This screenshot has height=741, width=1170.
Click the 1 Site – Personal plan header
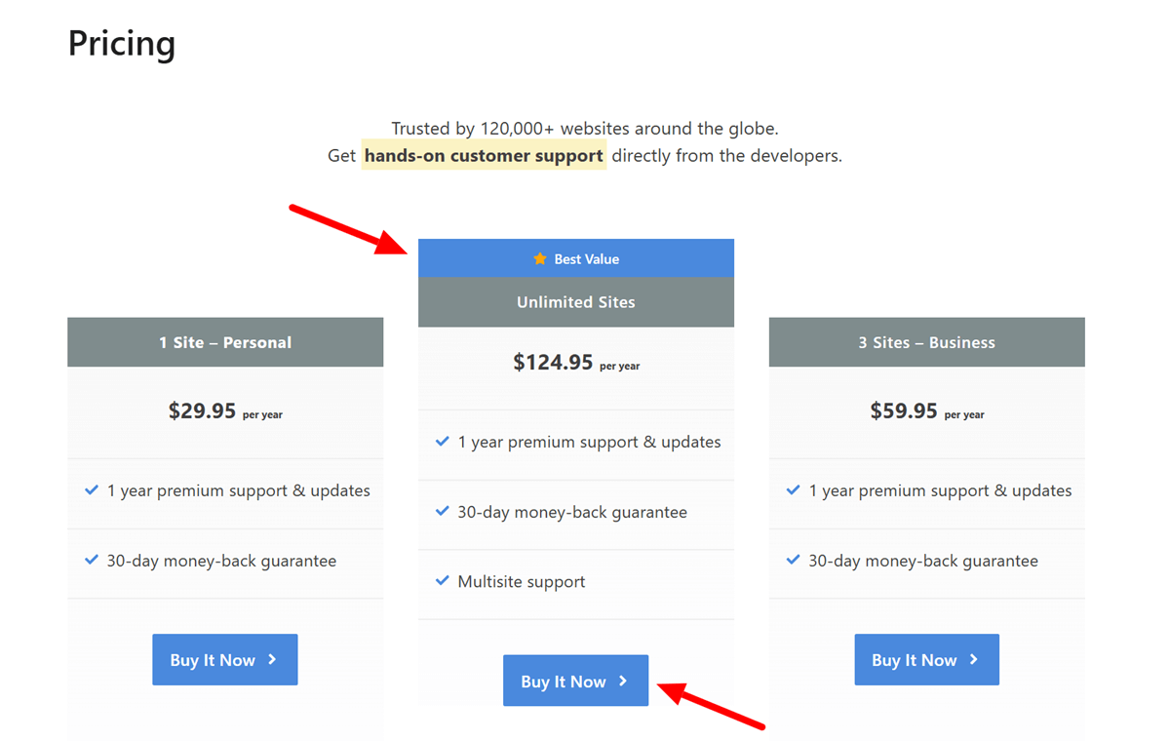(224, 342)
